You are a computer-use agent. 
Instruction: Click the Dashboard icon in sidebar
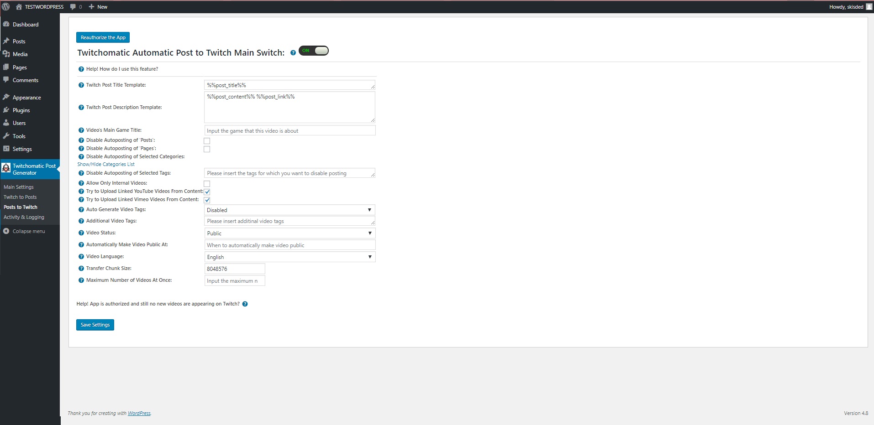6,24
